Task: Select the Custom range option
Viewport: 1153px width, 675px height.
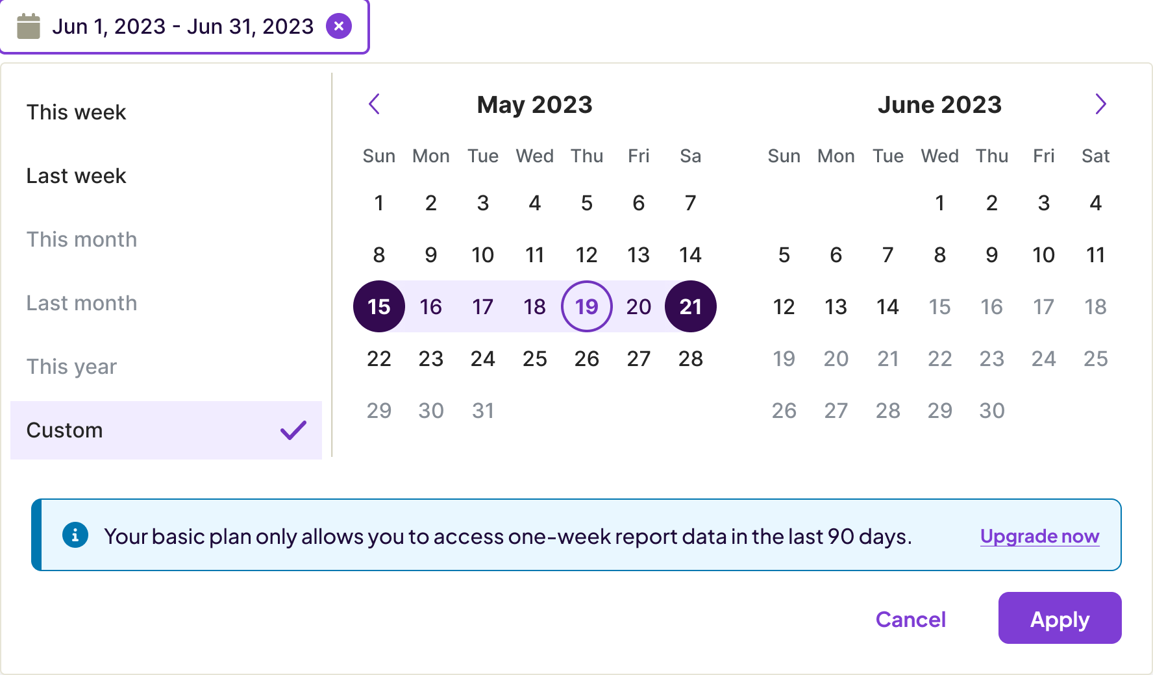Action: (64, 430)
